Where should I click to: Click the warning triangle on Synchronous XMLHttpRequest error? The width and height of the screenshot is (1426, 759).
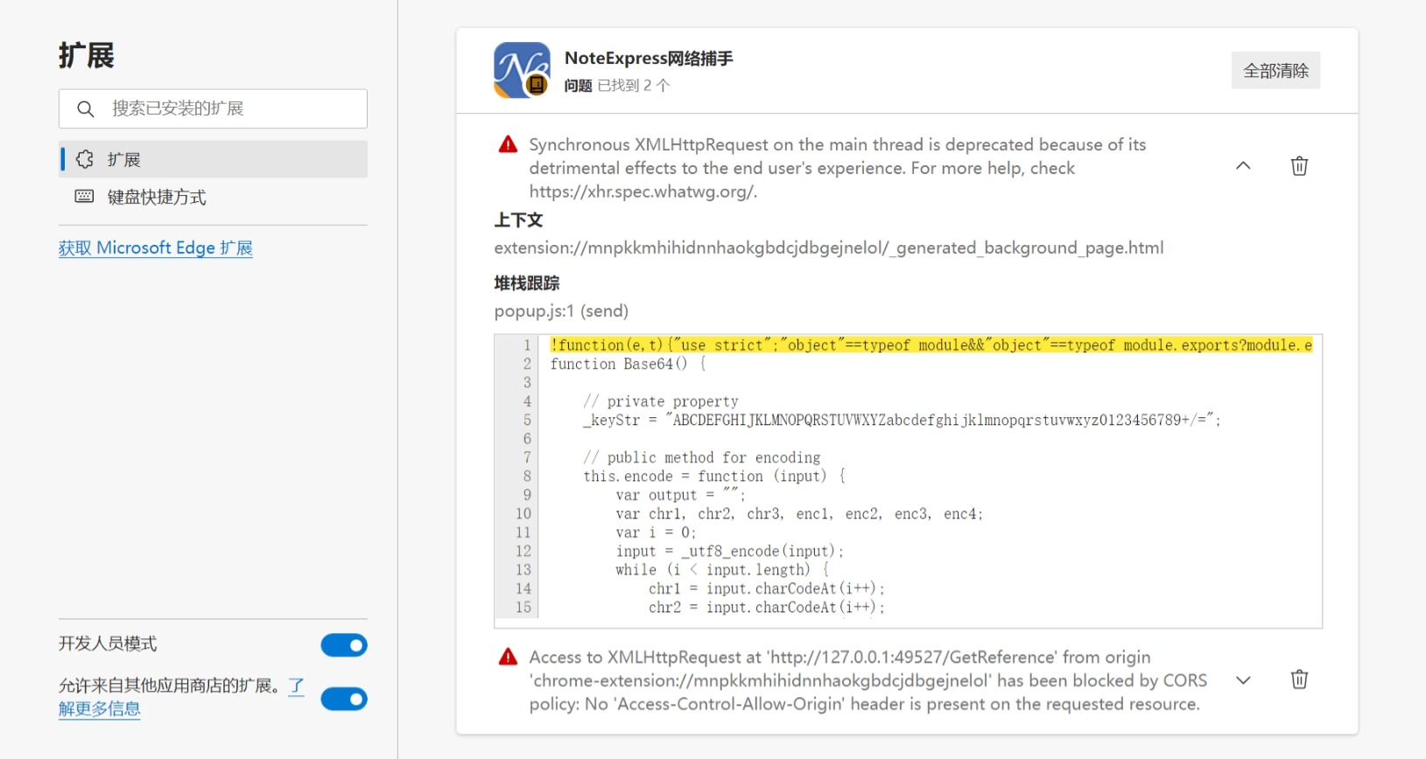[x=508, y=144]
